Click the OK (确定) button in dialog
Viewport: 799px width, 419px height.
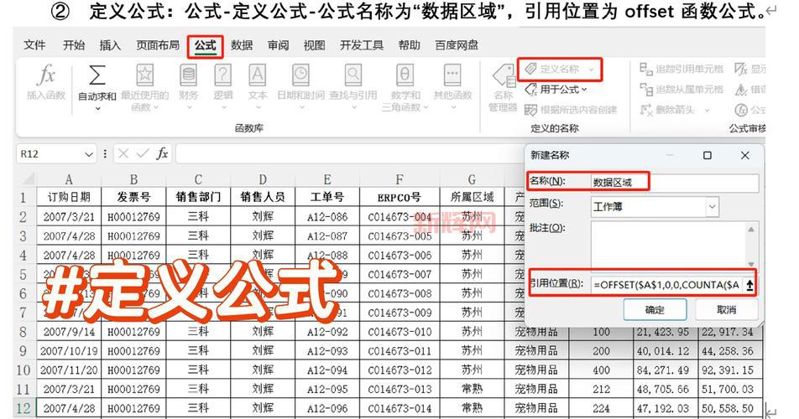point(655,310)
